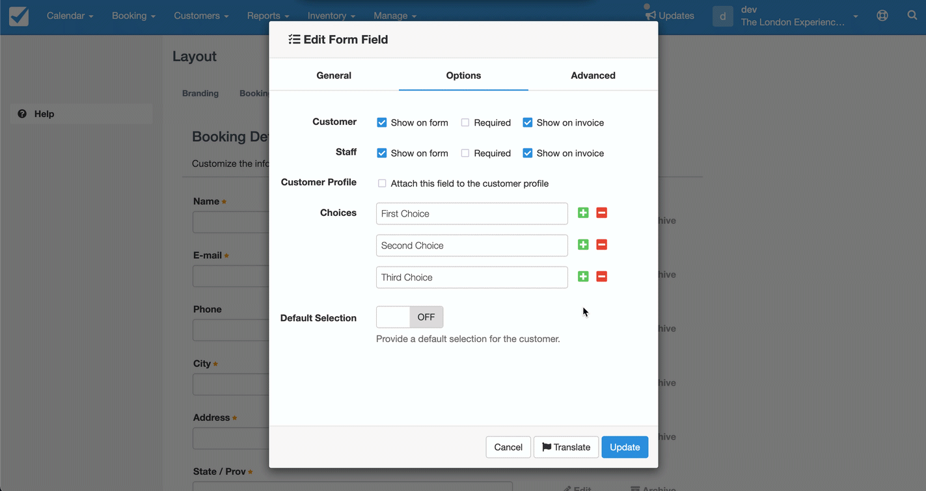Click the Update button
The height and width of the screenshot is (491, 926).
pos(625,447)
